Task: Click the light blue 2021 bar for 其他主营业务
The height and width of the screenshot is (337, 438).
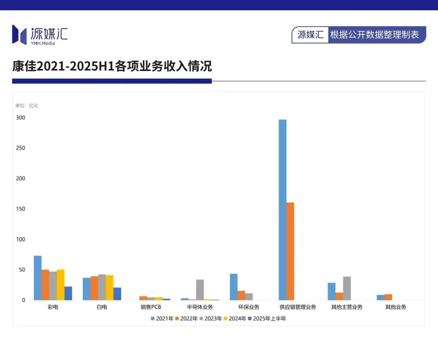Action: point(332,291)
